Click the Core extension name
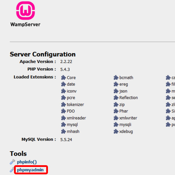This screenshot has height=175, width=175. (x=71, y=78)
